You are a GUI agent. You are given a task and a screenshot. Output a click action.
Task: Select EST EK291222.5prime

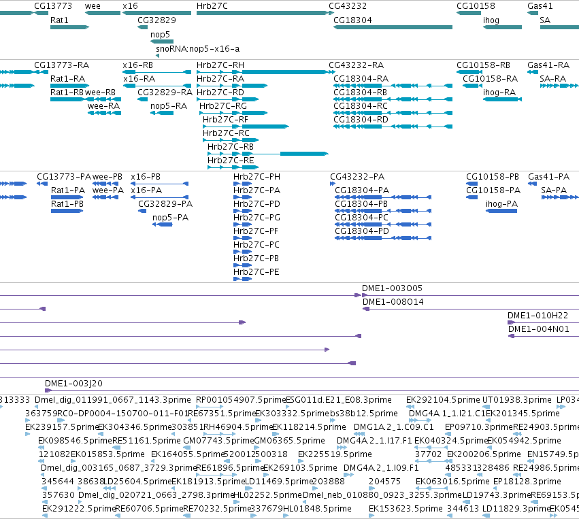pos(79,509)
